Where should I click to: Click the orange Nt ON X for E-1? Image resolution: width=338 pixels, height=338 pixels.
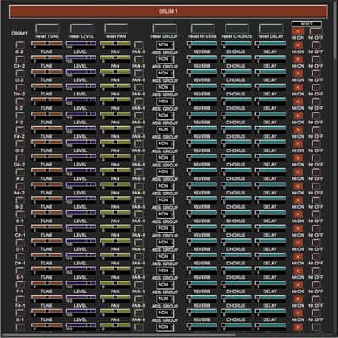pyautogui.click(x=297, y=270)
